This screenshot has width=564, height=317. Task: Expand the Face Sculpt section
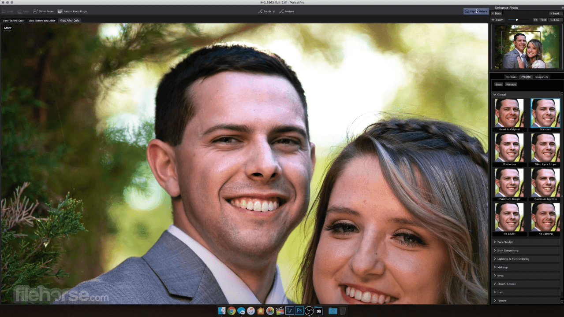click(x=526, y=242)
